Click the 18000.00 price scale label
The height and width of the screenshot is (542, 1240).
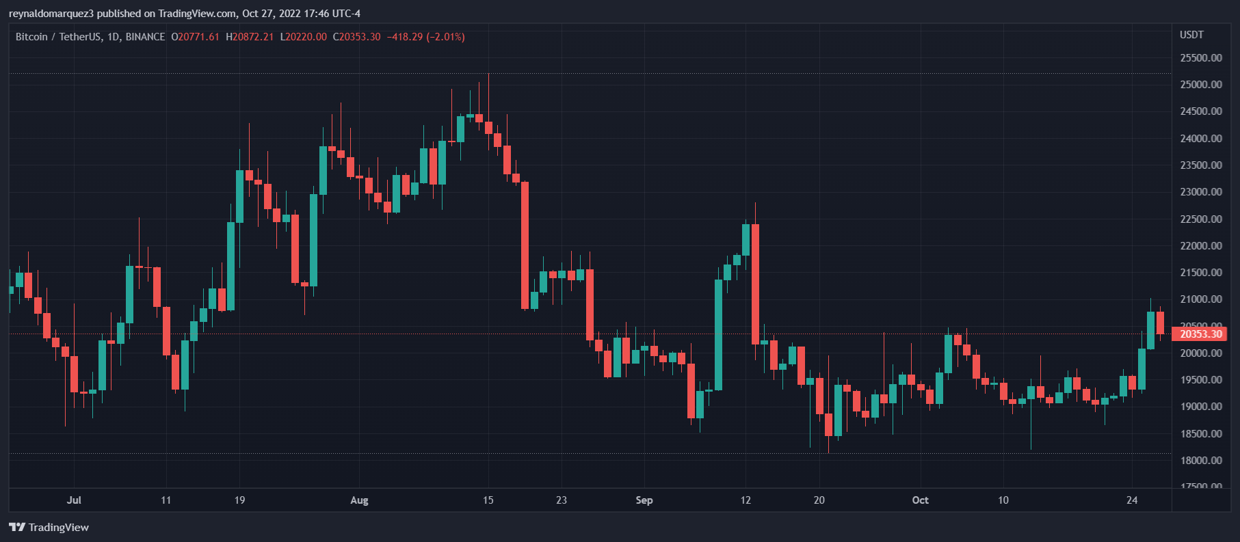tap(1200, 461)
